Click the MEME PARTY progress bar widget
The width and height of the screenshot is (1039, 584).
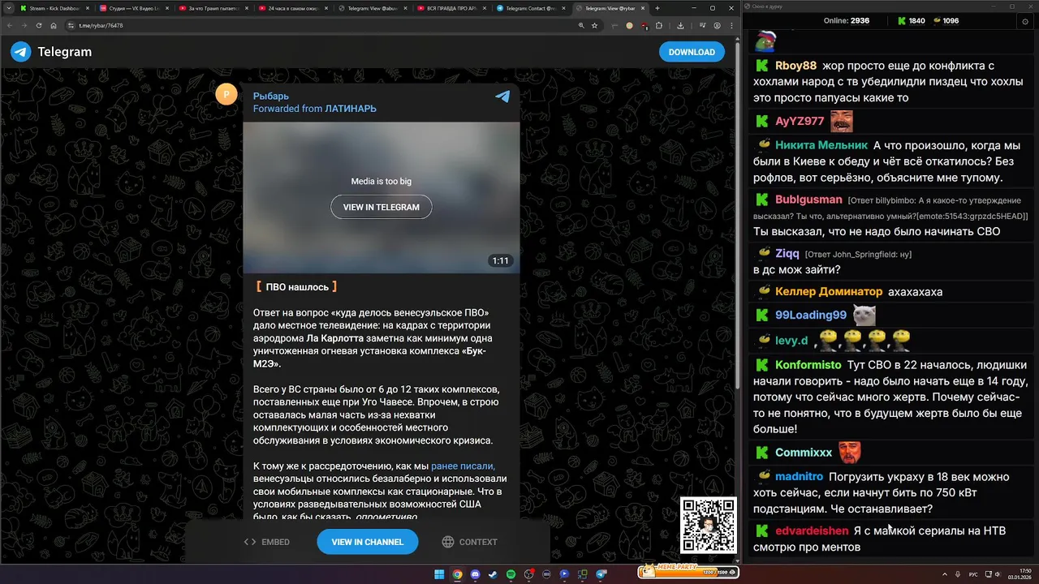click(688, 573)
